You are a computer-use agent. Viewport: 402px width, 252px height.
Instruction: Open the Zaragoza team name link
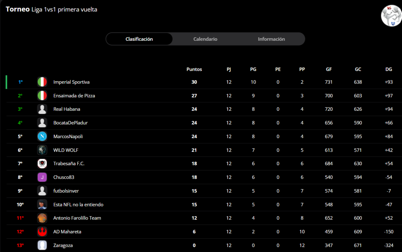pos(63,245)
